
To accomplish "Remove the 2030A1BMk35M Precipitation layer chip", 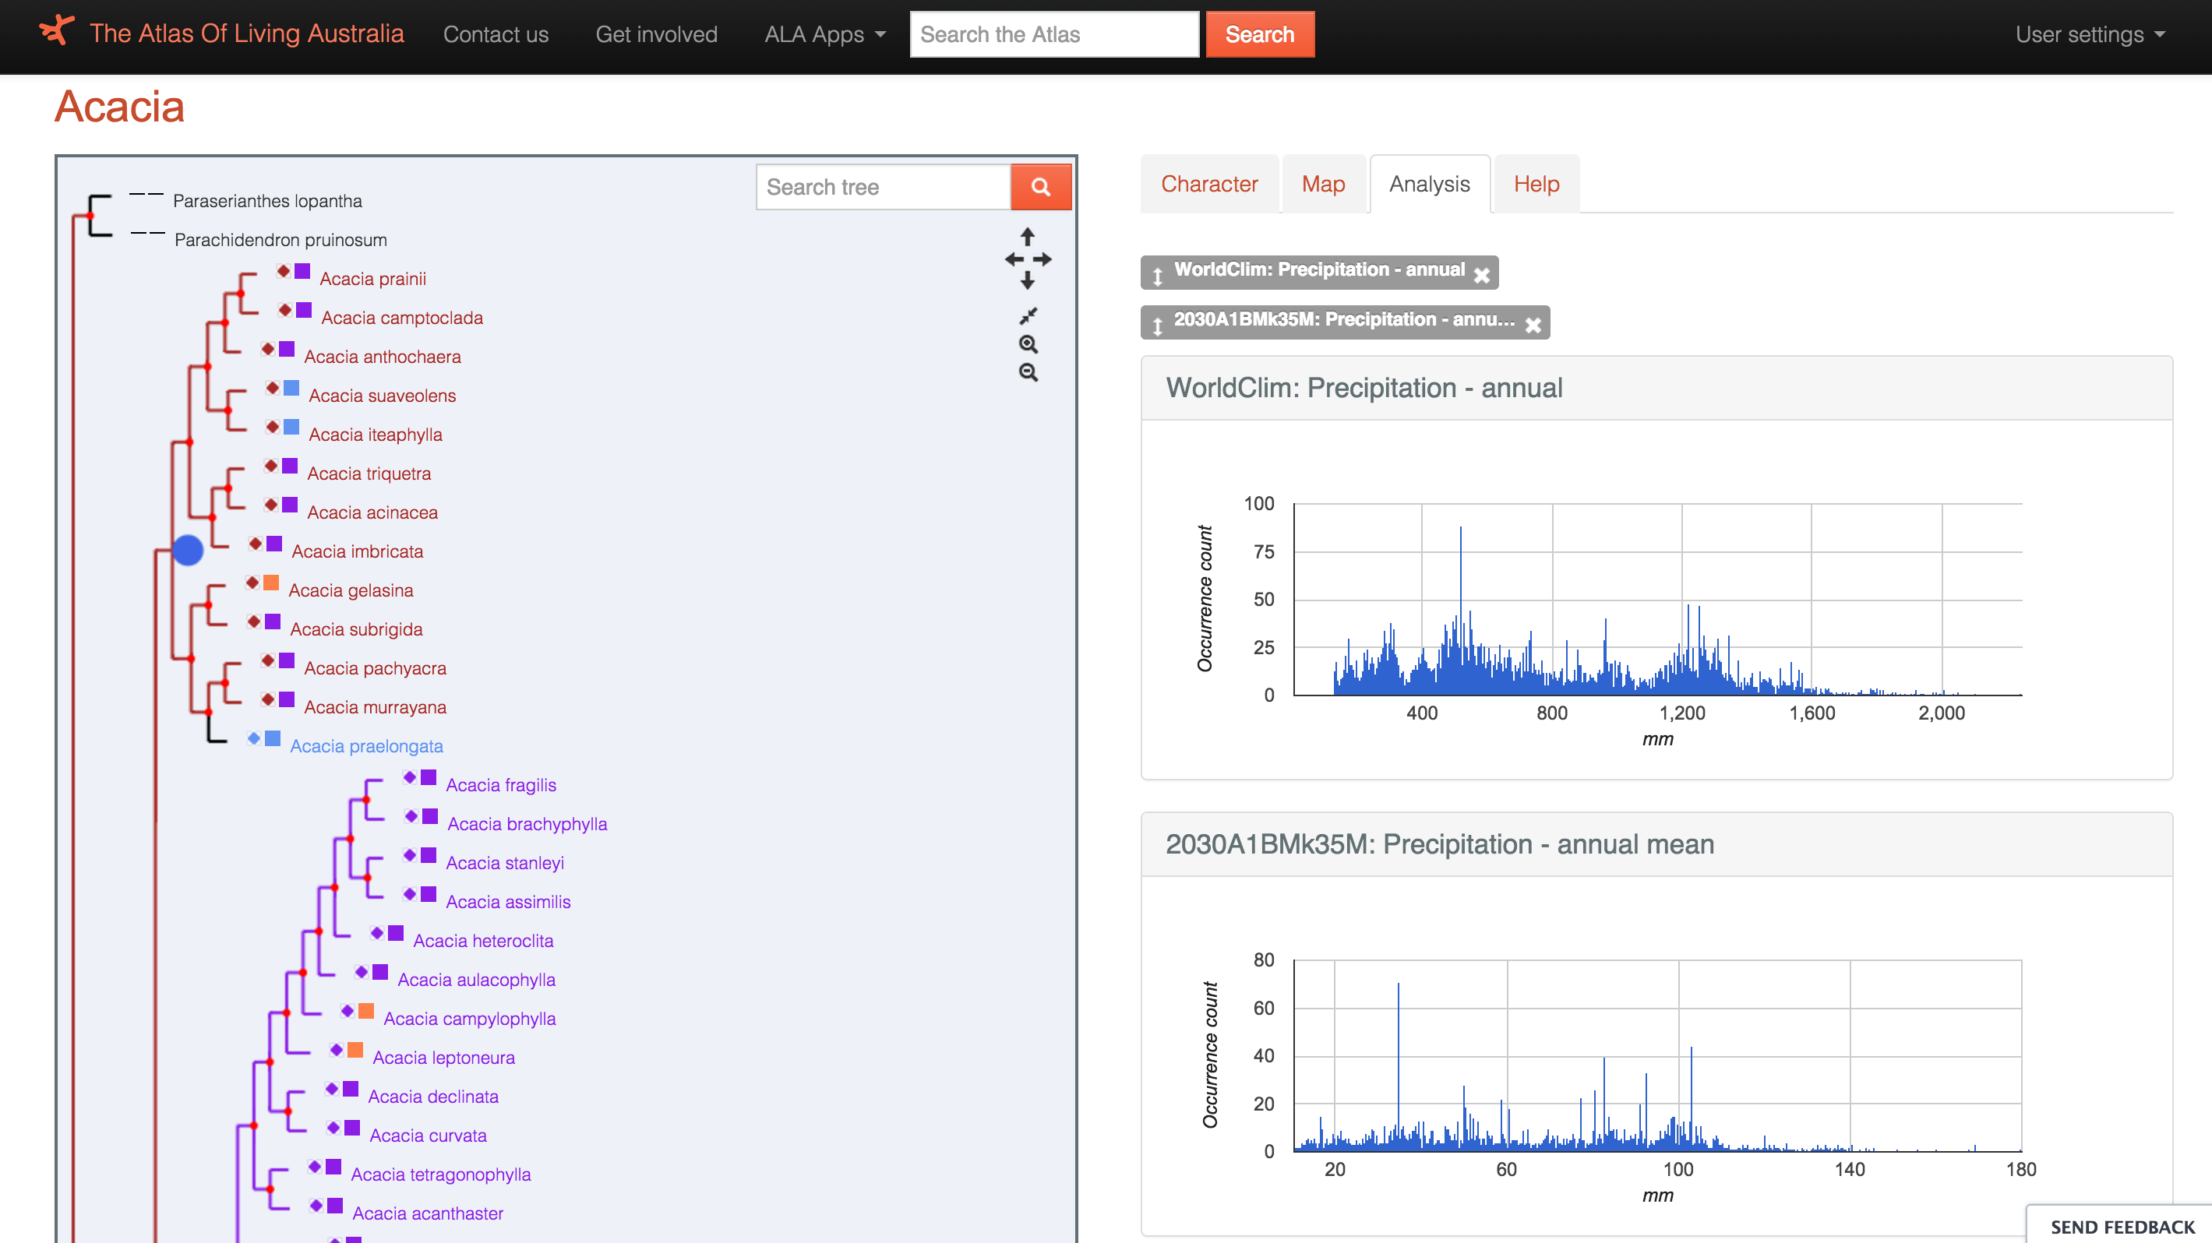I will 1533,326.
